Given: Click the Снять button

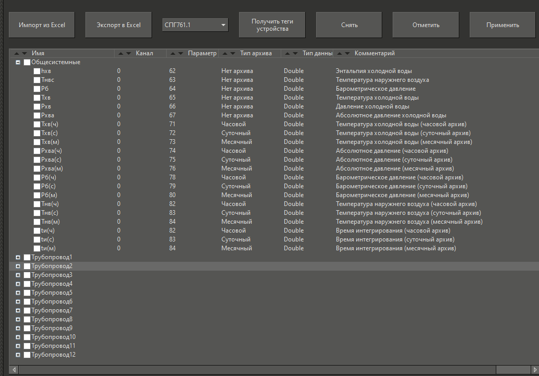Looking at the screenshot, I should [x=349, y=25].
